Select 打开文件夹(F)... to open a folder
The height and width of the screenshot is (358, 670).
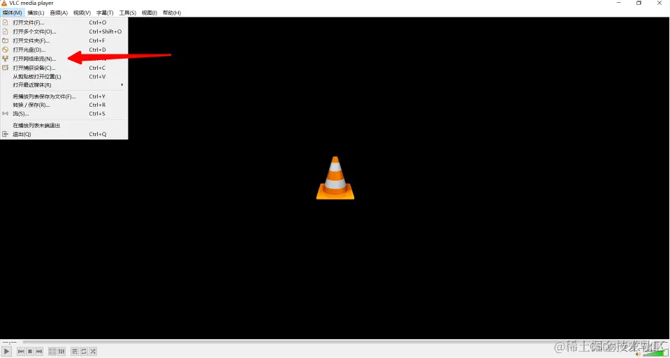click(x=64, y=40)
